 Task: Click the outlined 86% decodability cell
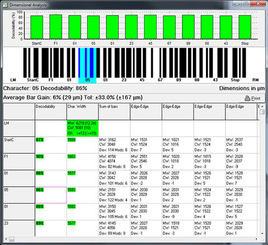[x=51, y=195]
